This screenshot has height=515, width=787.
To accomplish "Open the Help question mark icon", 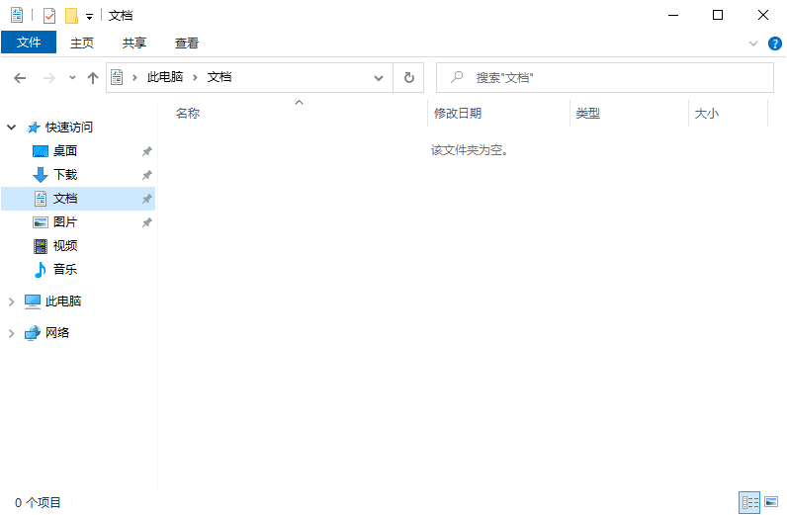I will (775, 43).
